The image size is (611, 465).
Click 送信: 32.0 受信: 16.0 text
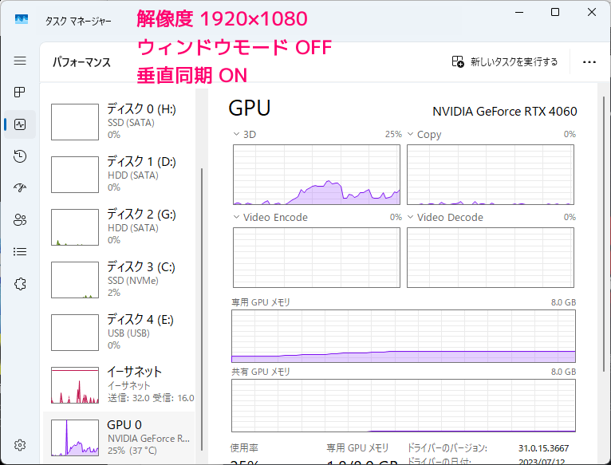151,398
